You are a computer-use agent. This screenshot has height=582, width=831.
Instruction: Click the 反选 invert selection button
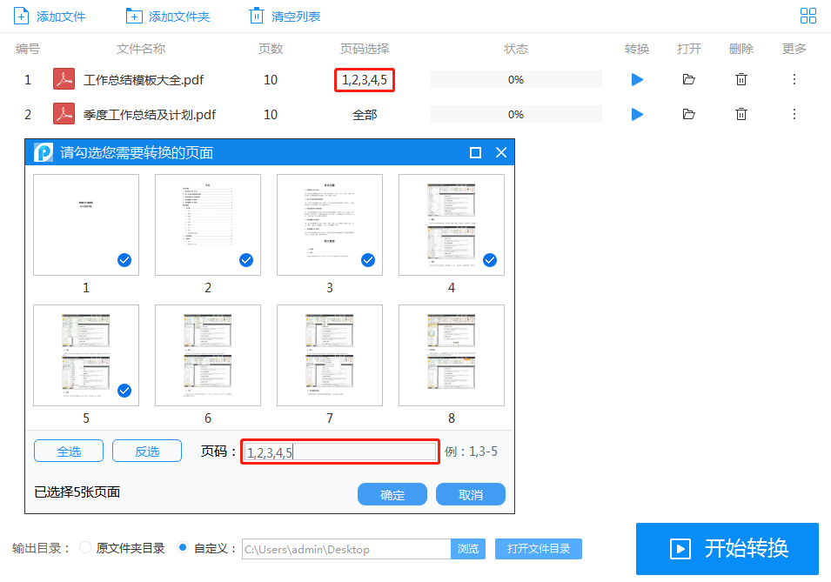(147, 452)
